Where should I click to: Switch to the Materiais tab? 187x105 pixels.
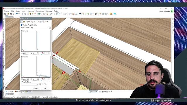click(x=10, y=94)
